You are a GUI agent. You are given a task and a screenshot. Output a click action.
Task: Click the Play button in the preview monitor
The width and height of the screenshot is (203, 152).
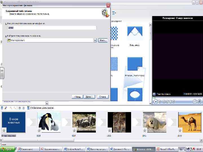point(156,102)
